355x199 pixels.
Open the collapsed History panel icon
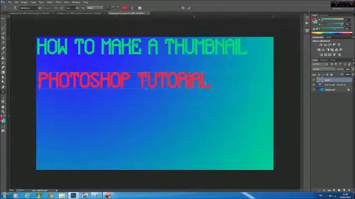(307, 17)
